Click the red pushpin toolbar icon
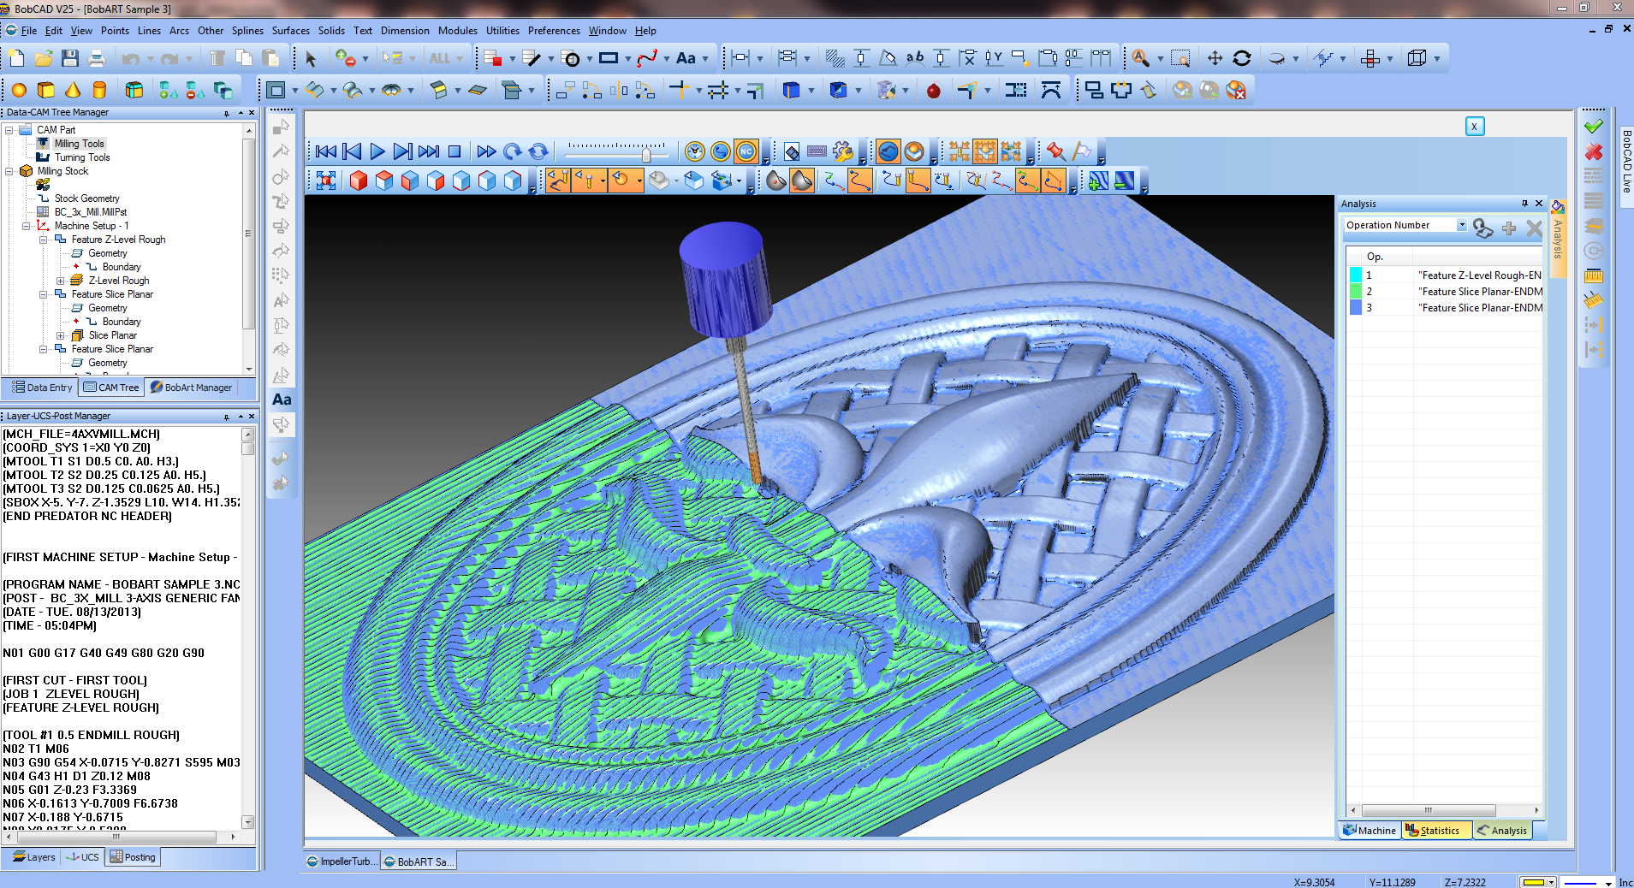 [1055, 151]
